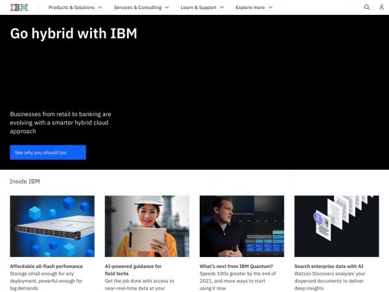Open the user profile icon
The height and width of the screenshot is (292, 389).
(x=382, y=7)
